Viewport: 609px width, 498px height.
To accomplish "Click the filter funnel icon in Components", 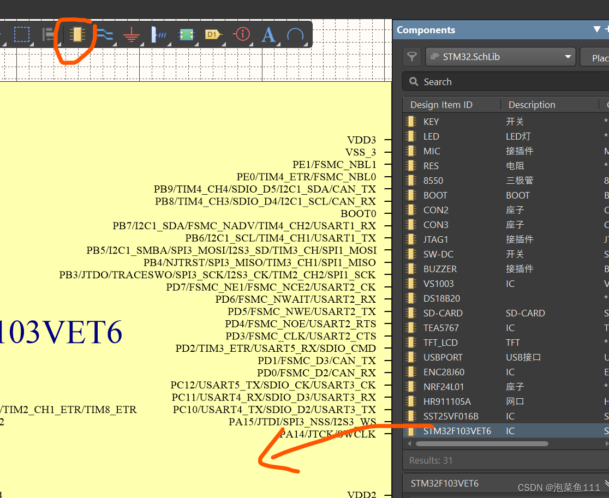I will click(x=412, y=57).
